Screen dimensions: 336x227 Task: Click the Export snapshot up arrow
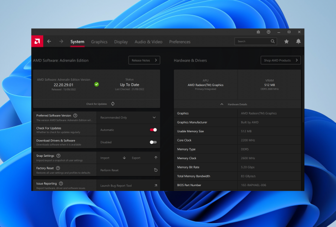[156, 158]
